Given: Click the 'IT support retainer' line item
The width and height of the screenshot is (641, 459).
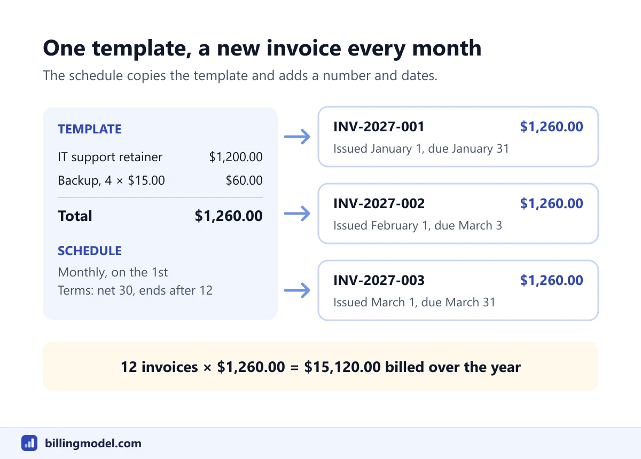Looking at the screenshot, I should click(x=110, y=157).
